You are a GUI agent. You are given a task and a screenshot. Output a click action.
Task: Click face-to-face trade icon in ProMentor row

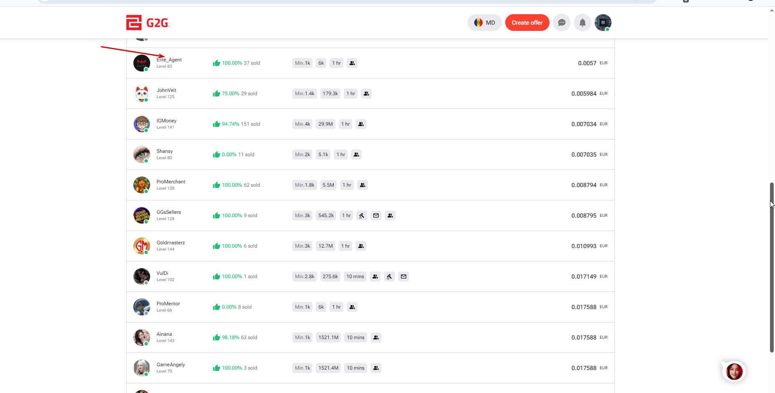352,307
